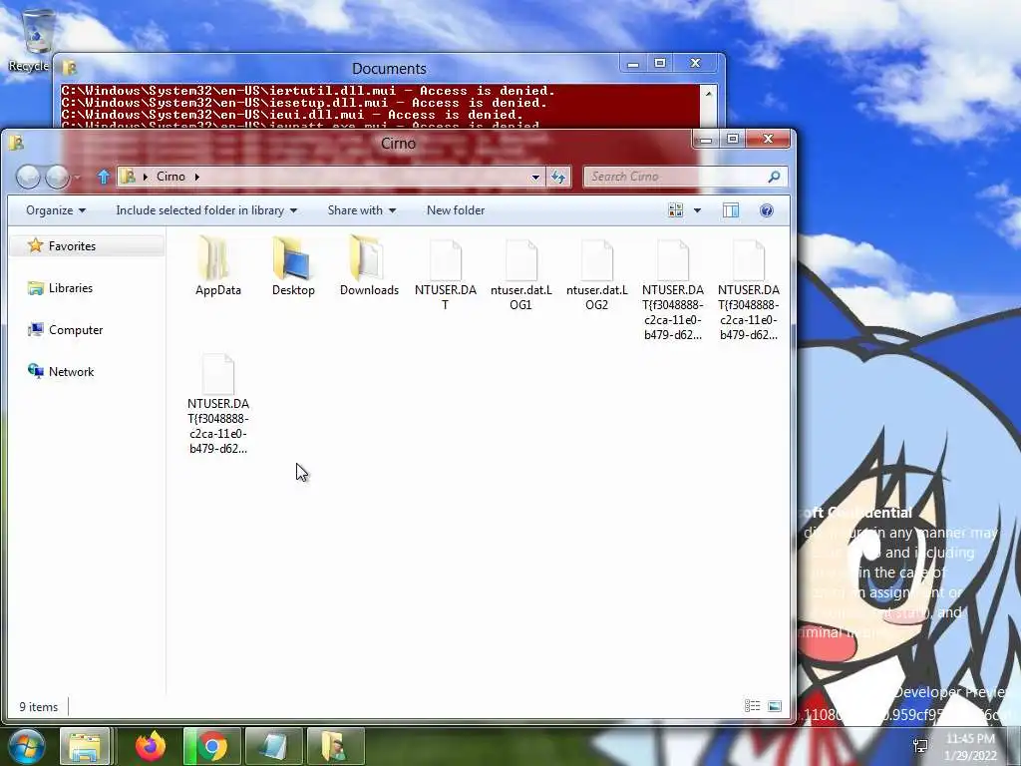The width and height of the screenshot is (1021, 766).
Task: Click the network tray icon
Action: (x=920, y=746)
